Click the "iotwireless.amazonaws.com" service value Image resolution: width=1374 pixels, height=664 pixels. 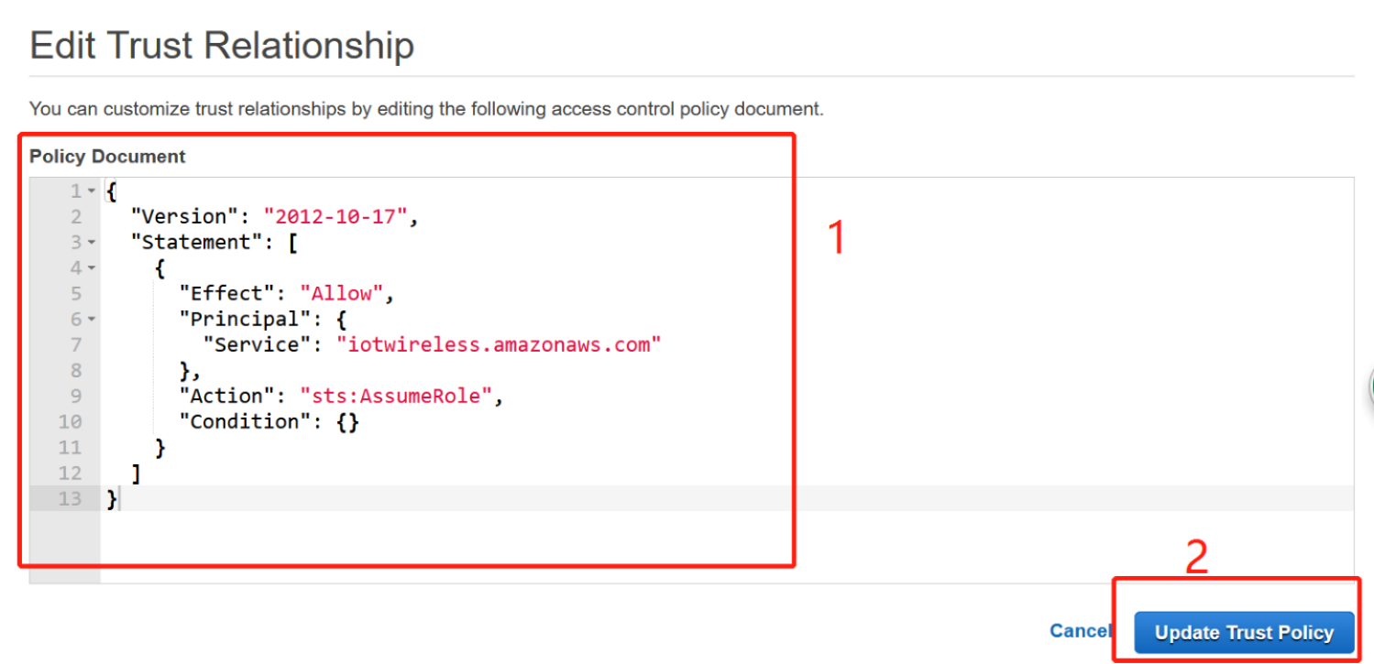pos(499,345)
